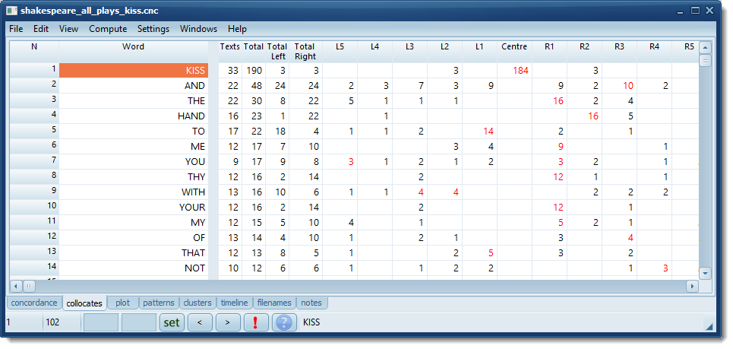
Task: Open the clusters tab
Action: coord(197,303)
